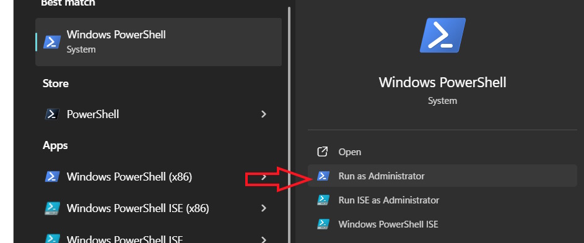584x243 pixels.
Task: Click the System label under details title
Action: [x=442, y=101]
